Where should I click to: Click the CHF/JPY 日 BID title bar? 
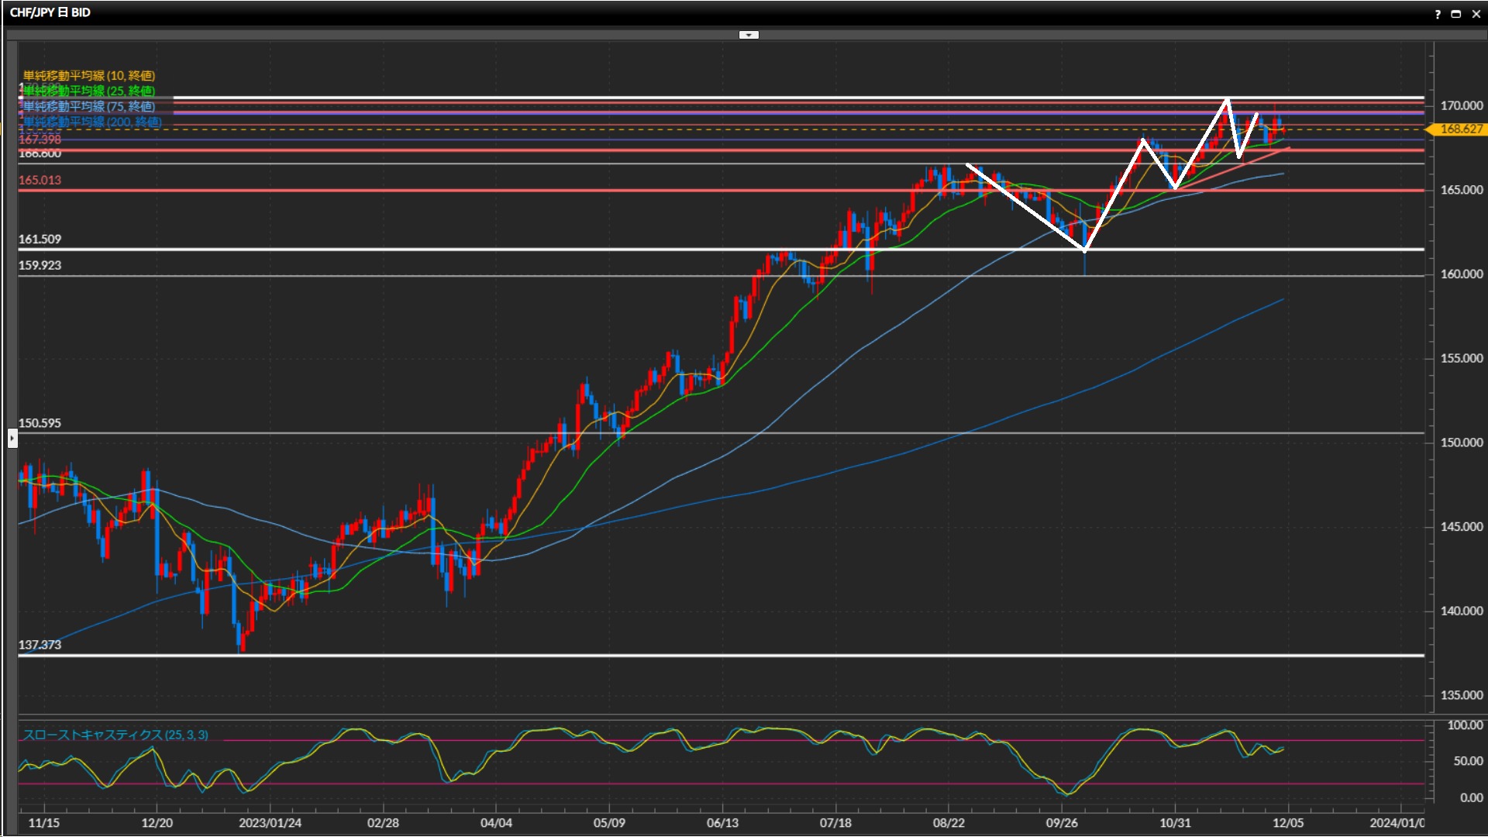pos(50,12)
